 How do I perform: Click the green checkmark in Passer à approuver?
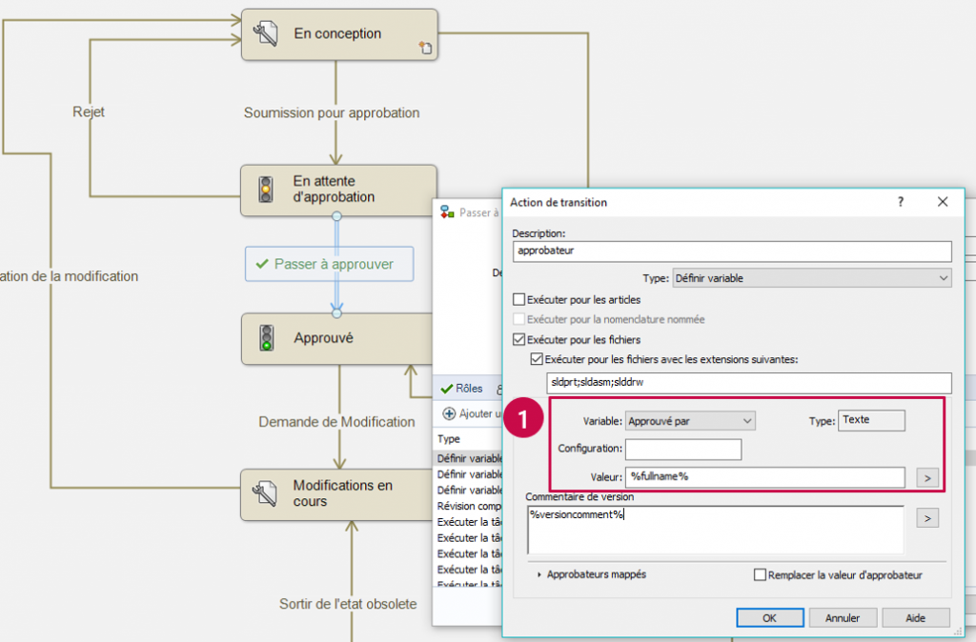click(262, 264)
